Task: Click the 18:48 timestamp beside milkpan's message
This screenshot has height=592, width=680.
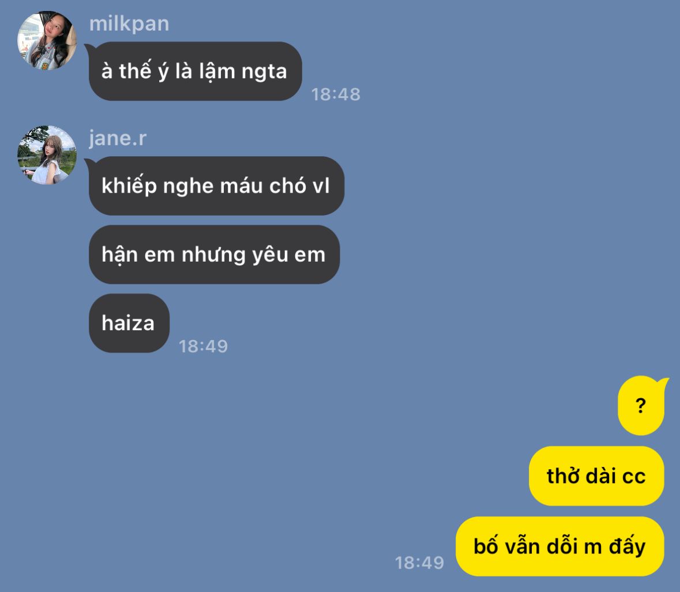Action: click(336, 95)
